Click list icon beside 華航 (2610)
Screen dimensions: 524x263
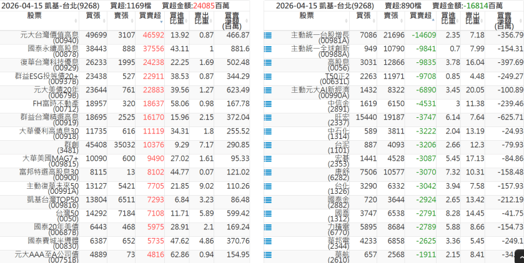(268, 255)
